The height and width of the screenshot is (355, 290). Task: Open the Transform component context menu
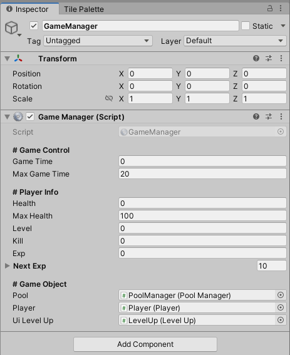click(x=281, y=58)
